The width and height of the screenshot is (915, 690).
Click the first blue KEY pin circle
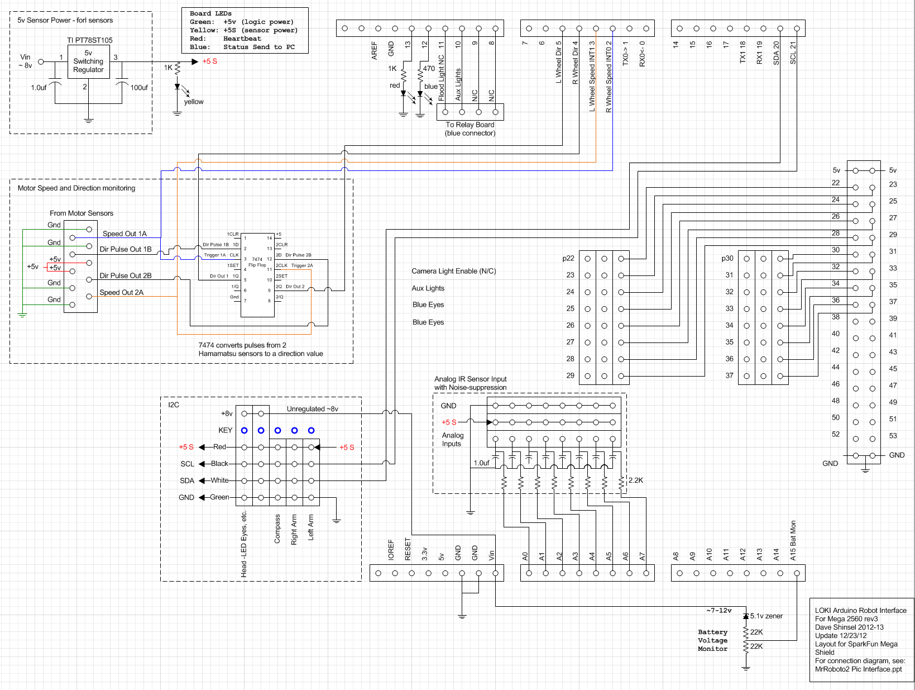(x=244, y=430)
